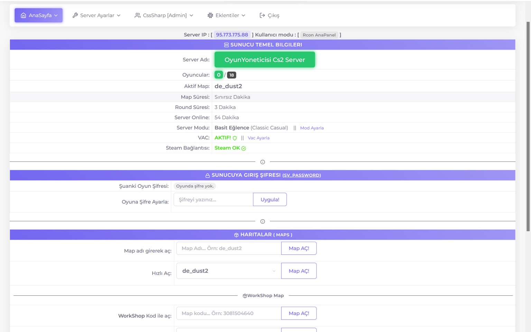This screenshot has height=332, width=531.
Task: Log out using Çıkış
Action: (269, 15)
